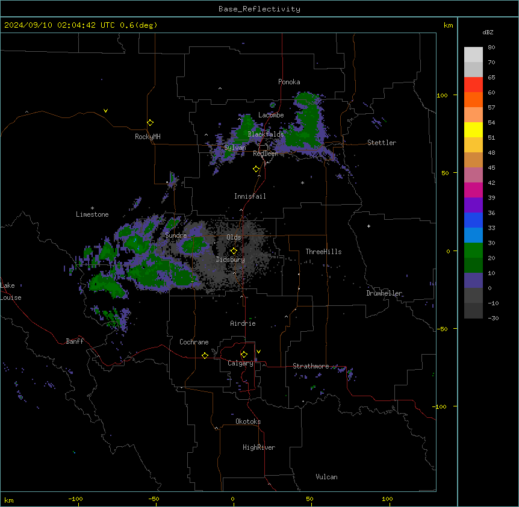The image size is (519, 507).
Task: Click the Okotoks town label
Action: tap(248, 421)
